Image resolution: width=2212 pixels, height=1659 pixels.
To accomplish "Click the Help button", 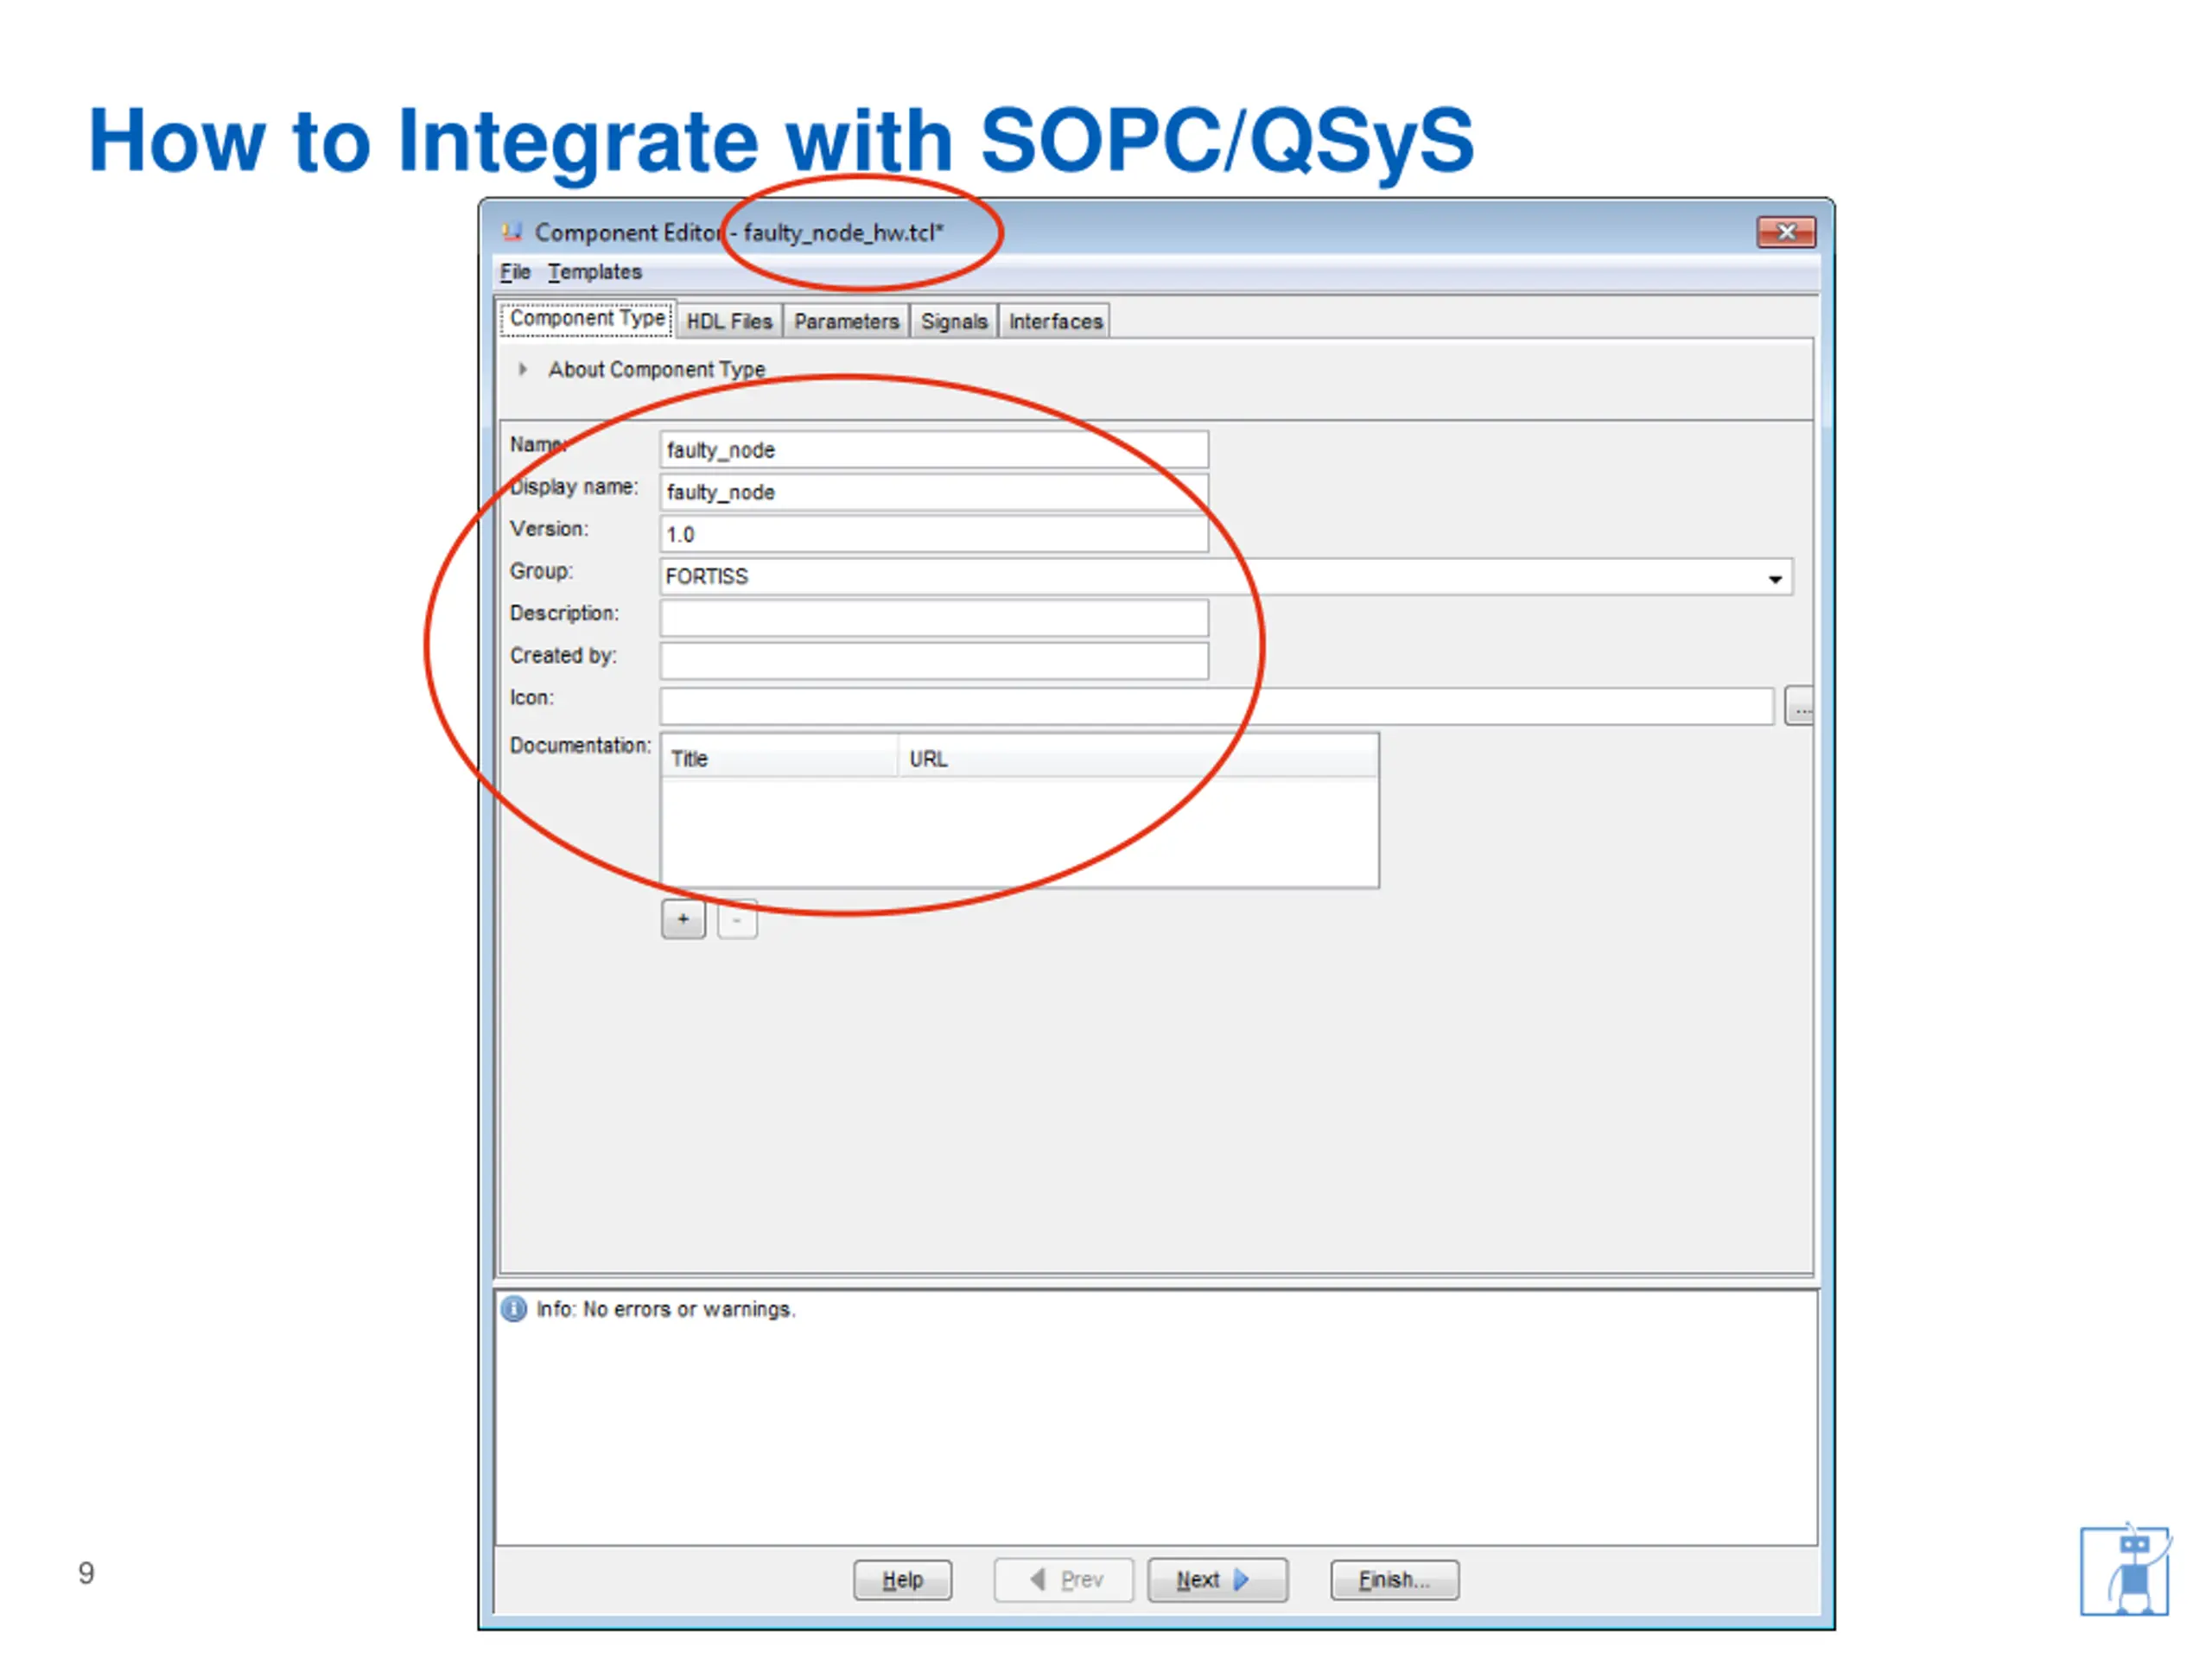I will point(902,1580).
